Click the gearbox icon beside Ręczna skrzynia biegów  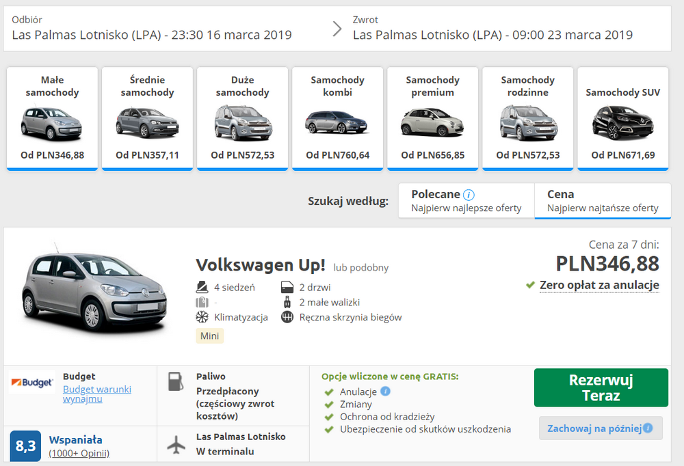[287, 317]
